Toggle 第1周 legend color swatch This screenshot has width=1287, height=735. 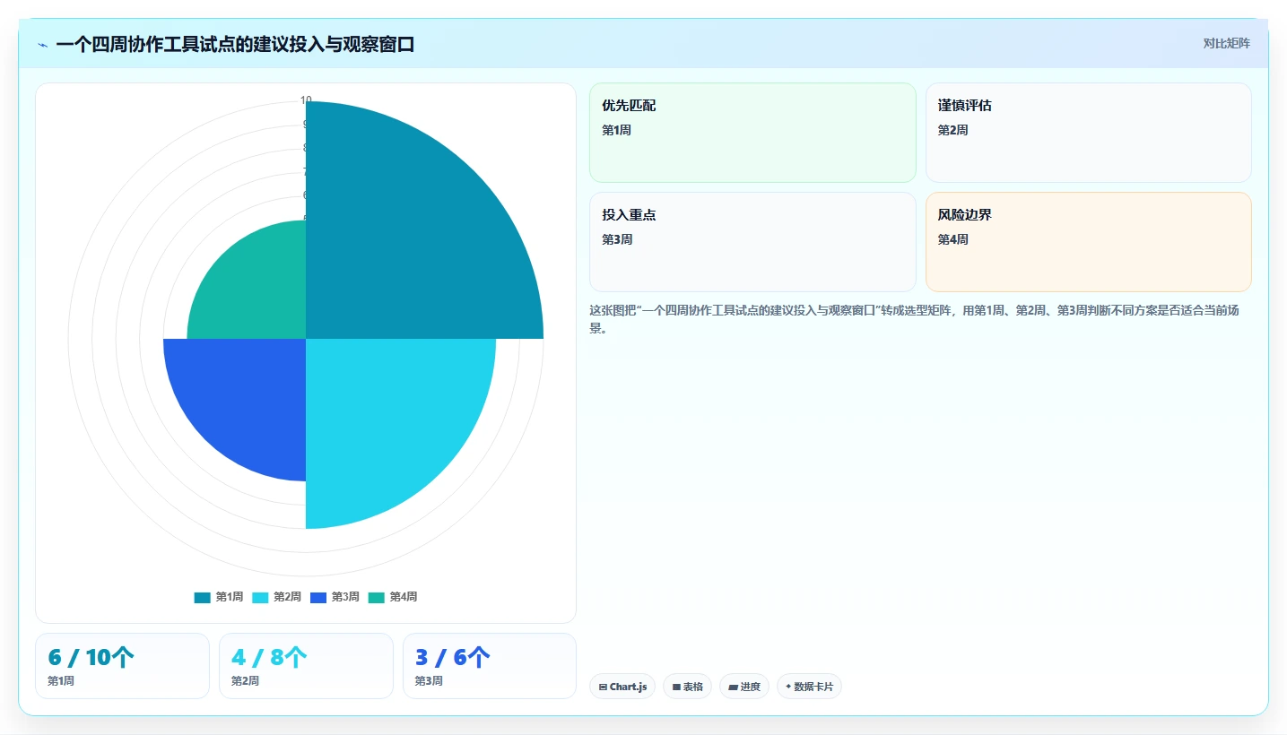[x=202, y=597]
